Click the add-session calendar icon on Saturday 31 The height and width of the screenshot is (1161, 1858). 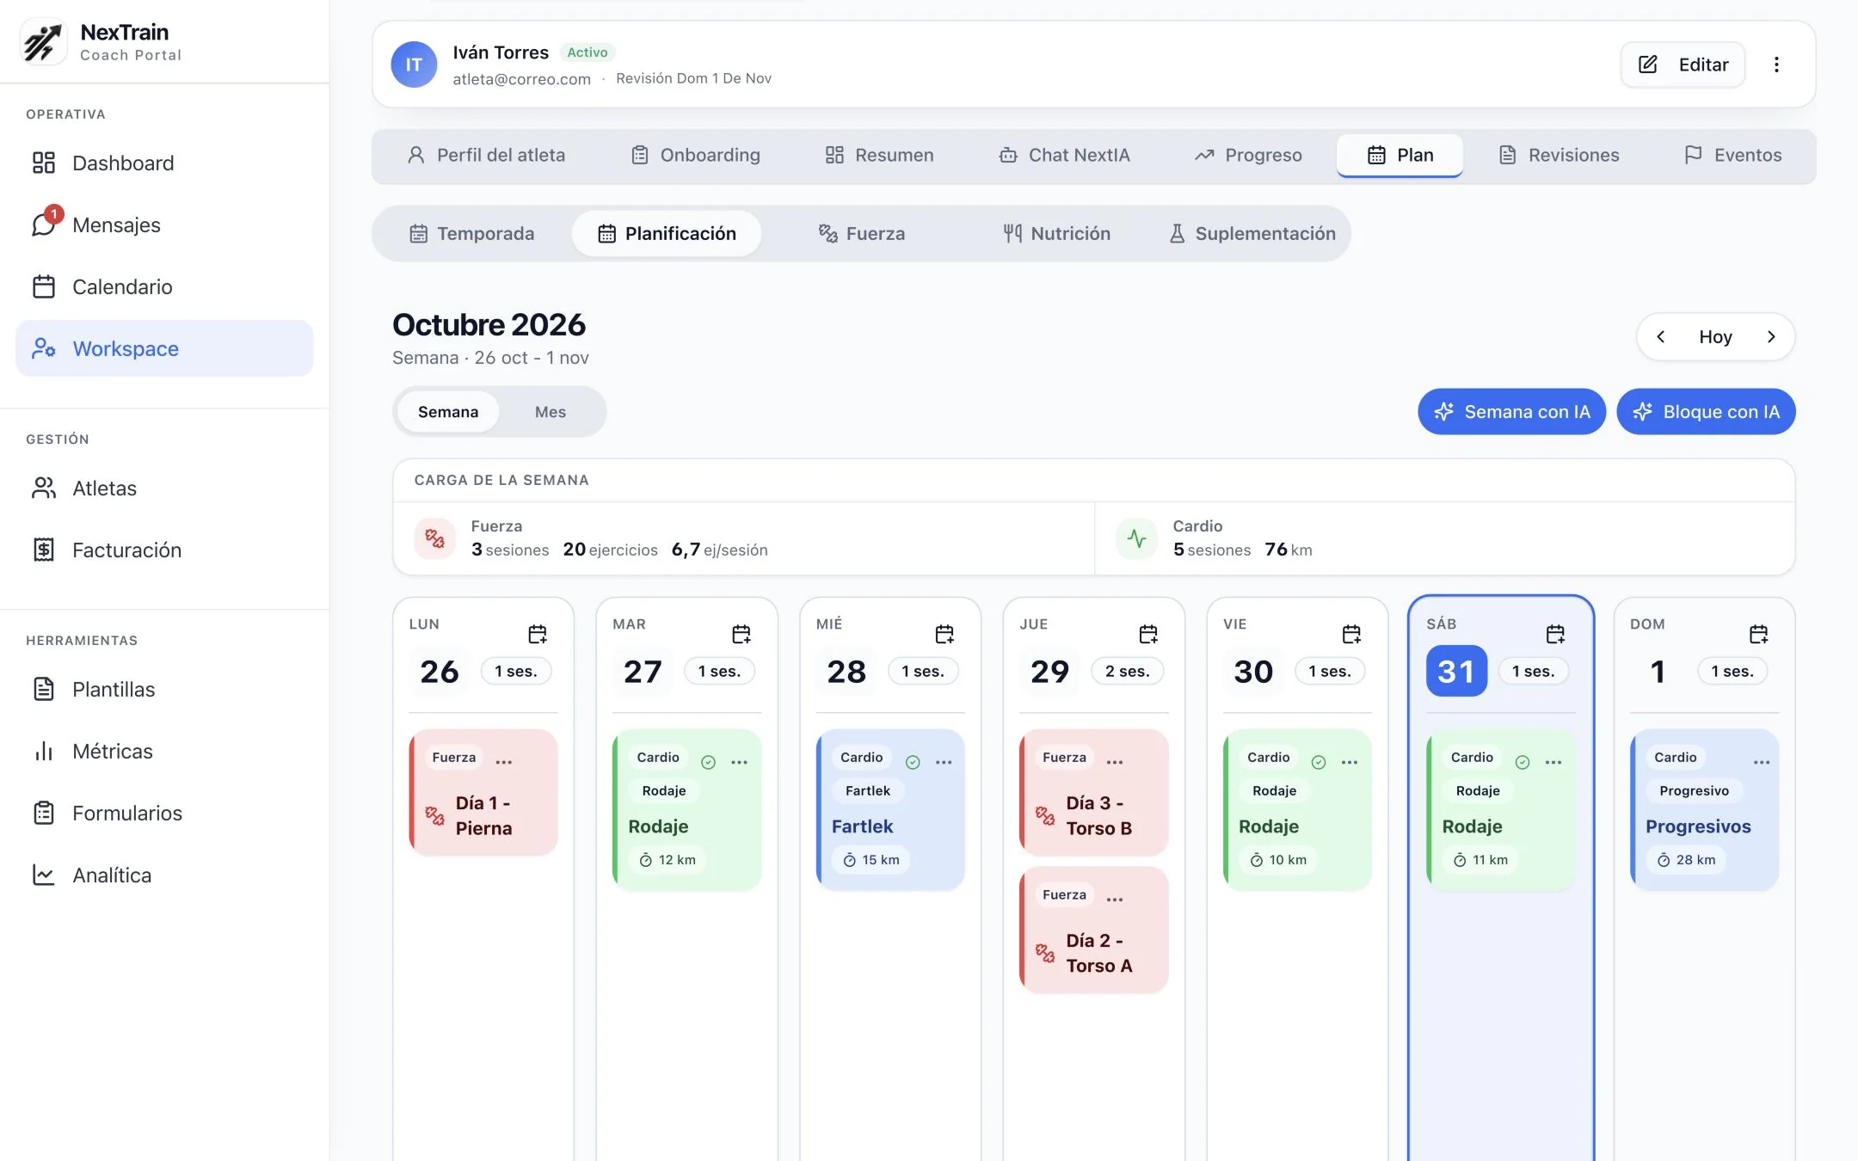(1555, 634)
